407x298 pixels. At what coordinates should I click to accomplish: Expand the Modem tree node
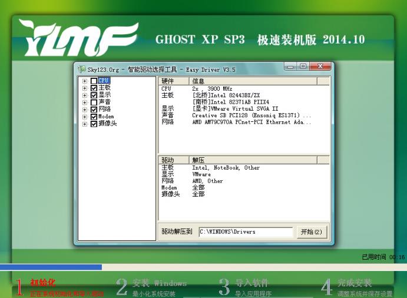coord(85,117)
